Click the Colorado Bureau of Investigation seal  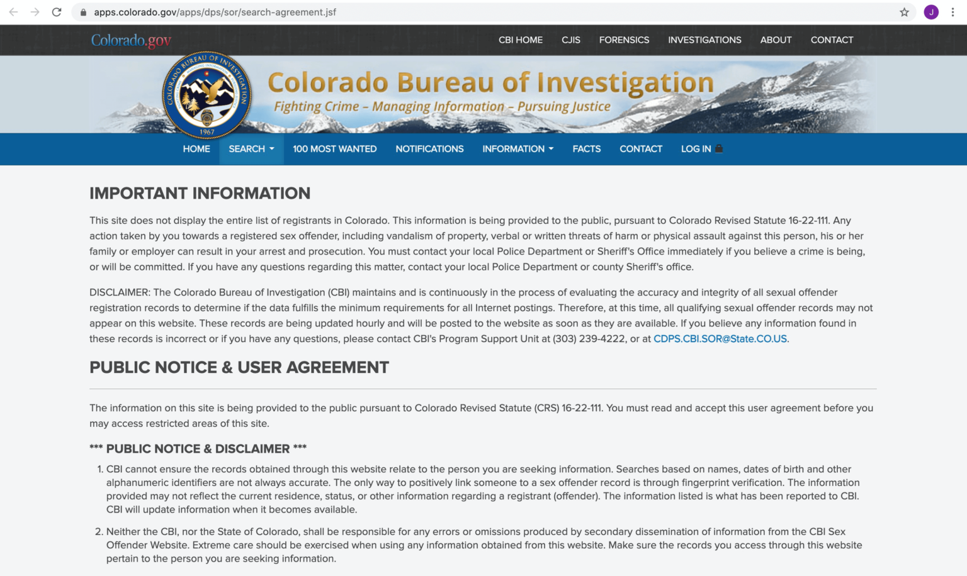click(207, 95)
